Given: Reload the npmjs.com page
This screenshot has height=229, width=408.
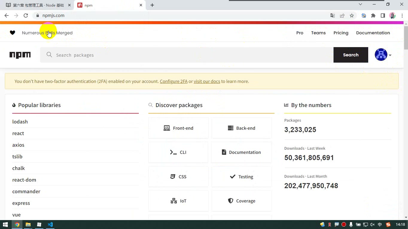Looking at the screenshot, I should point(26,16).
